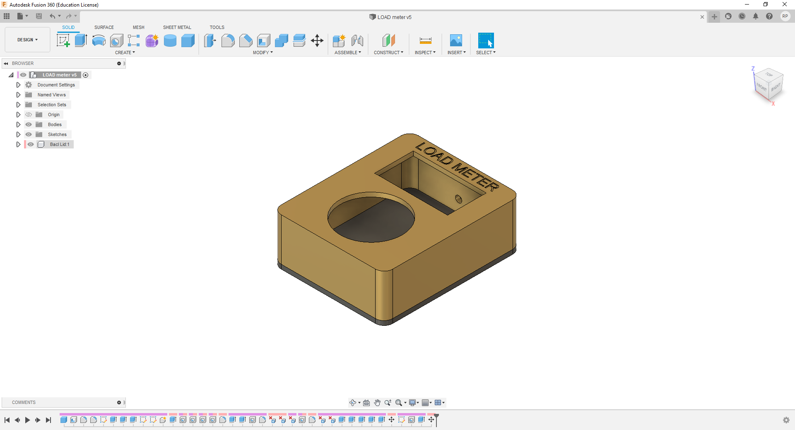This screenshot has width=795, height=430.
Task: Toggle visibility of LOAD meter v5 root
Action: (x=23, y=75)
